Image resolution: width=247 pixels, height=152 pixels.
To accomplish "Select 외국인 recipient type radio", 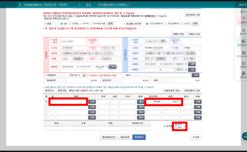I will point(182,24).
